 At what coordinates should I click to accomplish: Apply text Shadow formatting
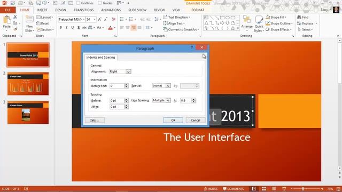(x=79, y=27)
